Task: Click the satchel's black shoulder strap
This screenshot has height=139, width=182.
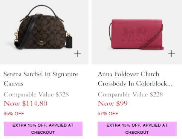Action: 26,32
